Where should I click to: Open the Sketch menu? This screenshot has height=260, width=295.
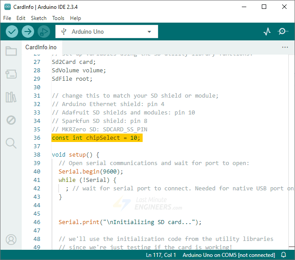39,18
